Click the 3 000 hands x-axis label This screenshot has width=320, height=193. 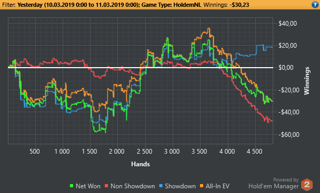(x=172, y=152)
